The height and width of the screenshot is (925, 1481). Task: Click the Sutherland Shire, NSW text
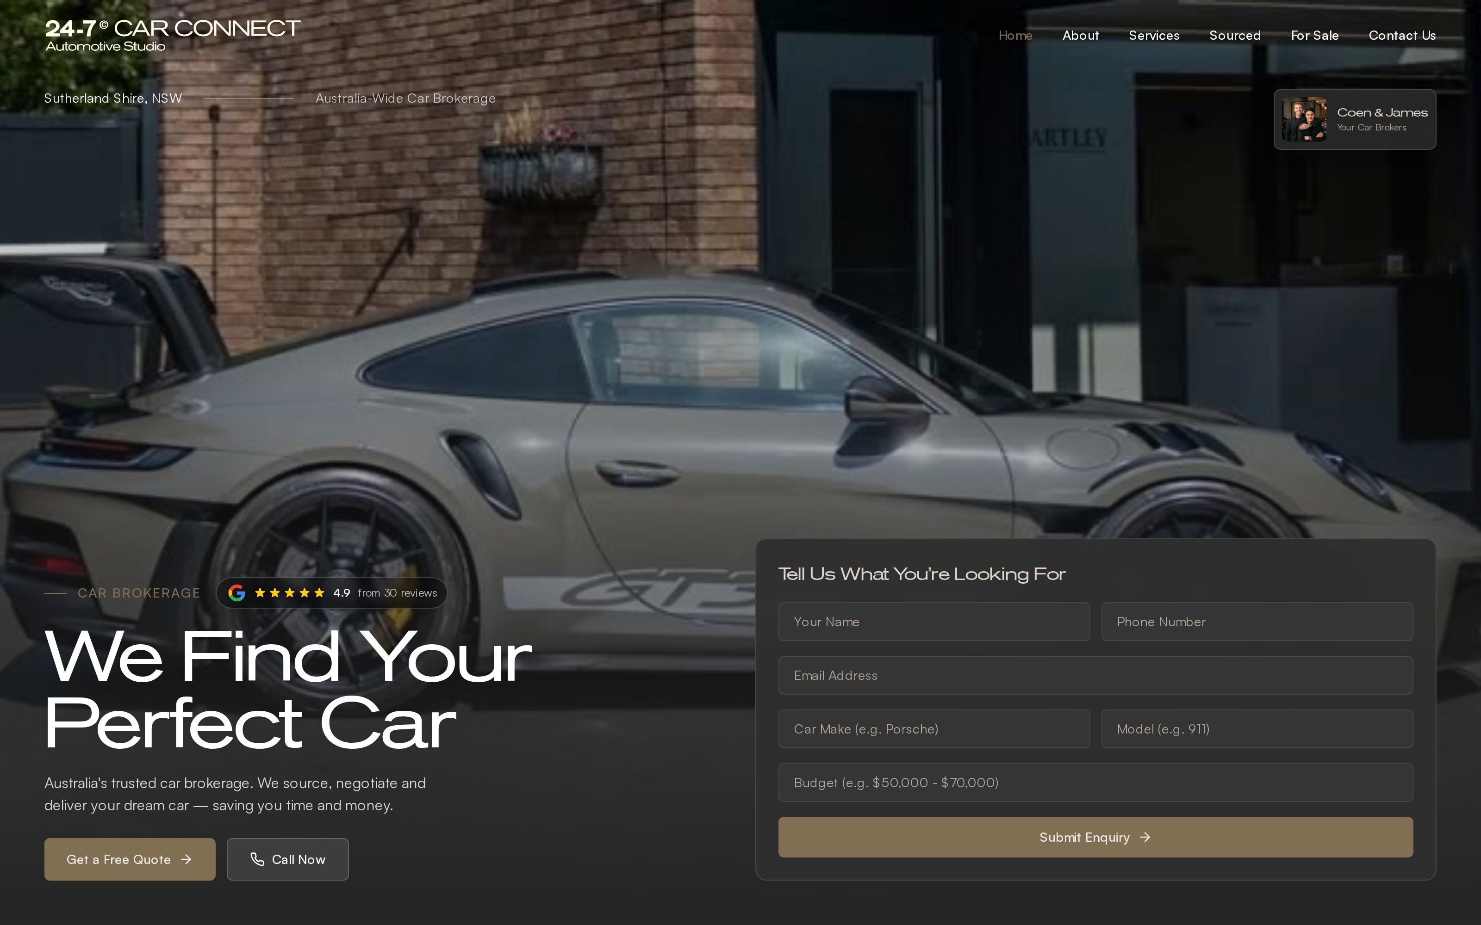113,98
